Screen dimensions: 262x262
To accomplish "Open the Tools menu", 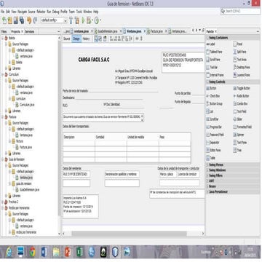I will (x=79, y=12).
